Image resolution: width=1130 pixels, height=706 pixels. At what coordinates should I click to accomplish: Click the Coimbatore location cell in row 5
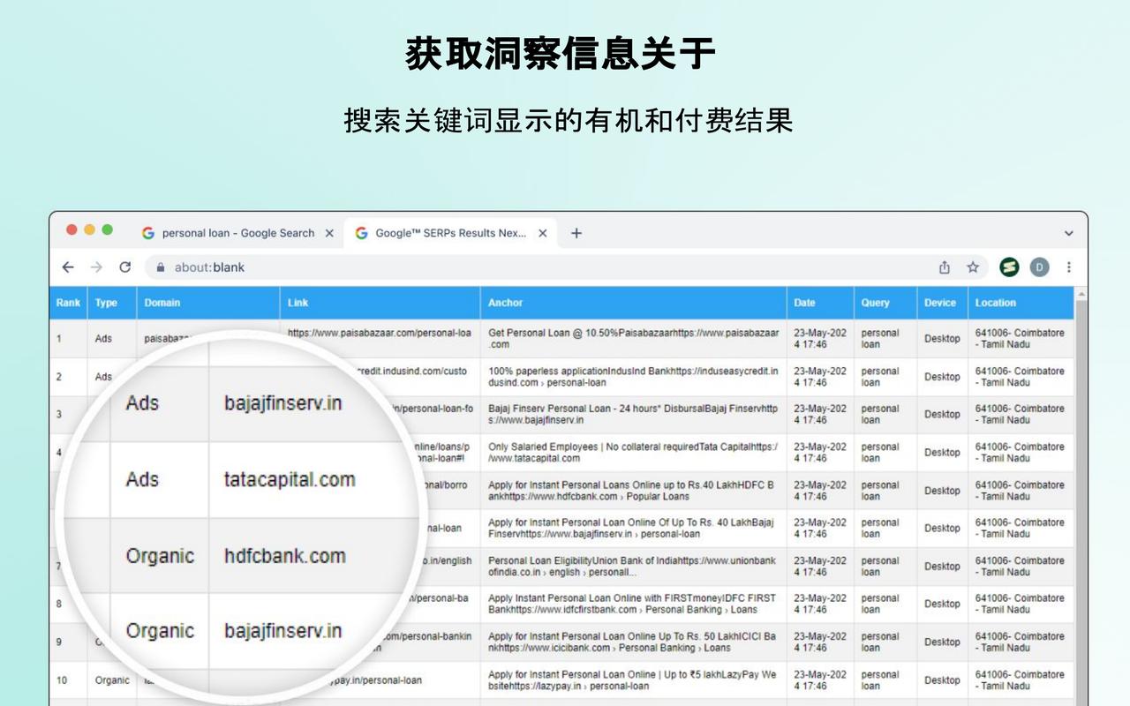(x=1021, y=491)
